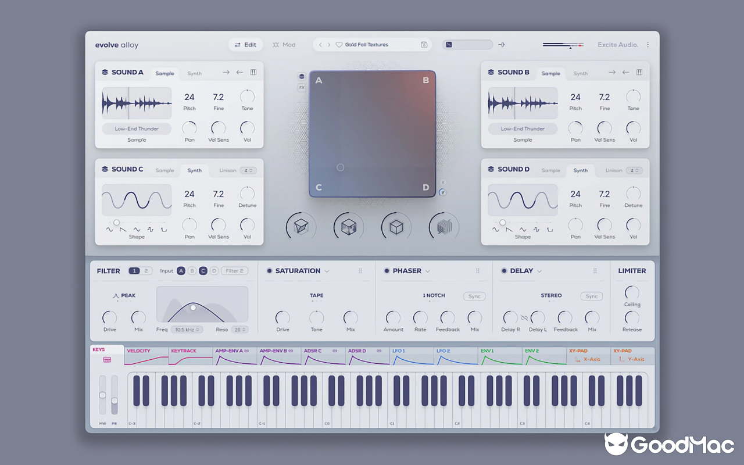This screenshot has height=465, width=744.
Task: Click the FX icon beside the XY pad
Action: 302,87
